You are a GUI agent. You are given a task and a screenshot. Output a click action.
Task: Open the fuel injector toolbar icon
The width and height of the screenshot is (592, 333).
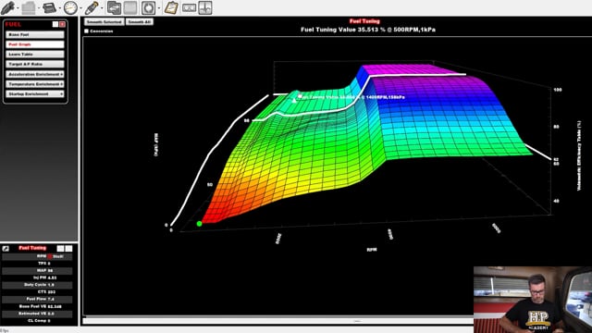[x=8, y=7]
